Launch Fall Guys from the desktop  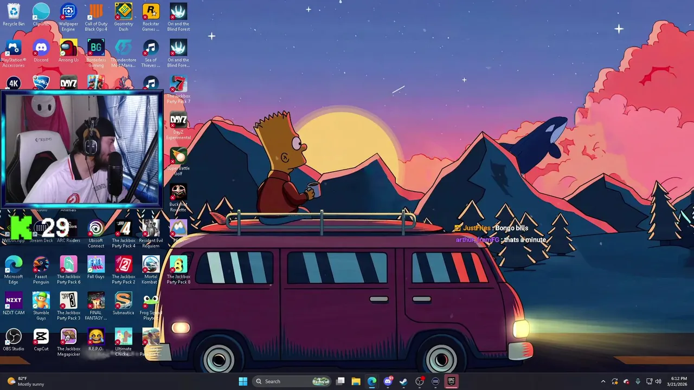pos(96,268)
